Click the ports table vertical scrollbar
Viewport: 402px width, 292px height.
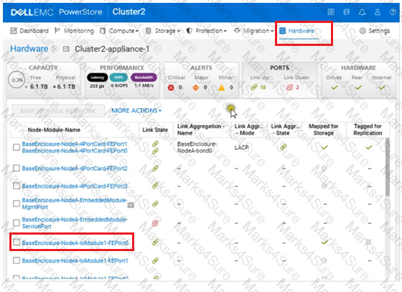[388, 167]
